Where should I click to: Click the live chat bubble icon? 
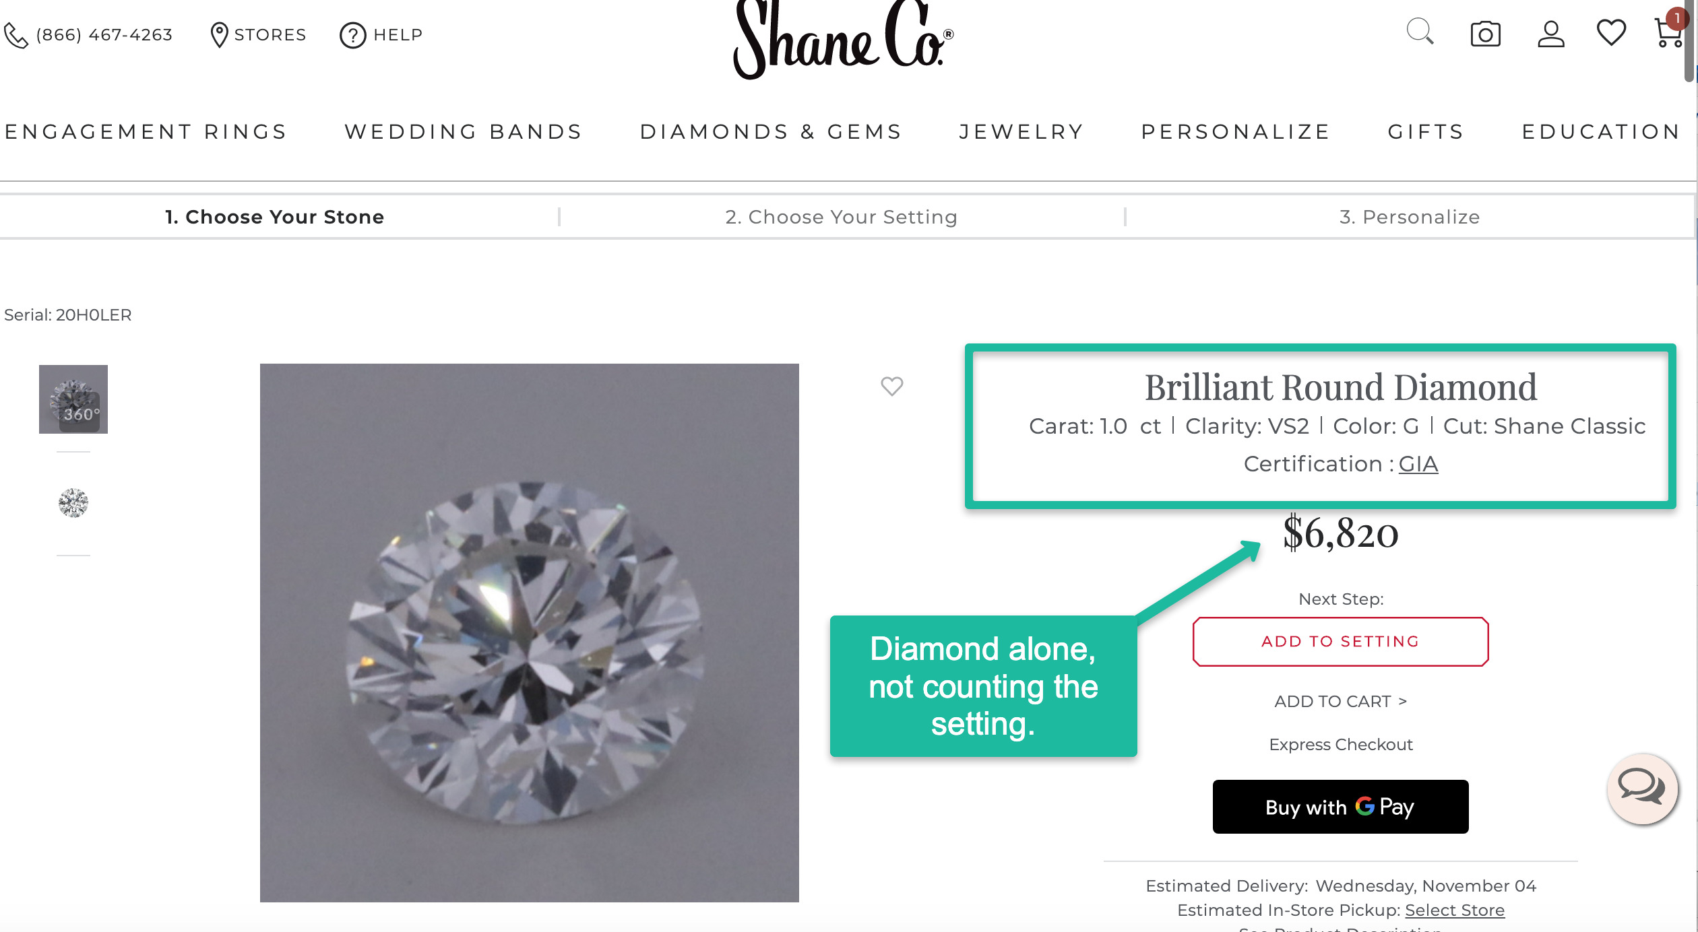[1641, 787]
